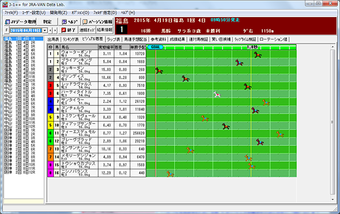340x214 pixels.
Task: Open the date dropdown arrow
Action: click(45, 31)
